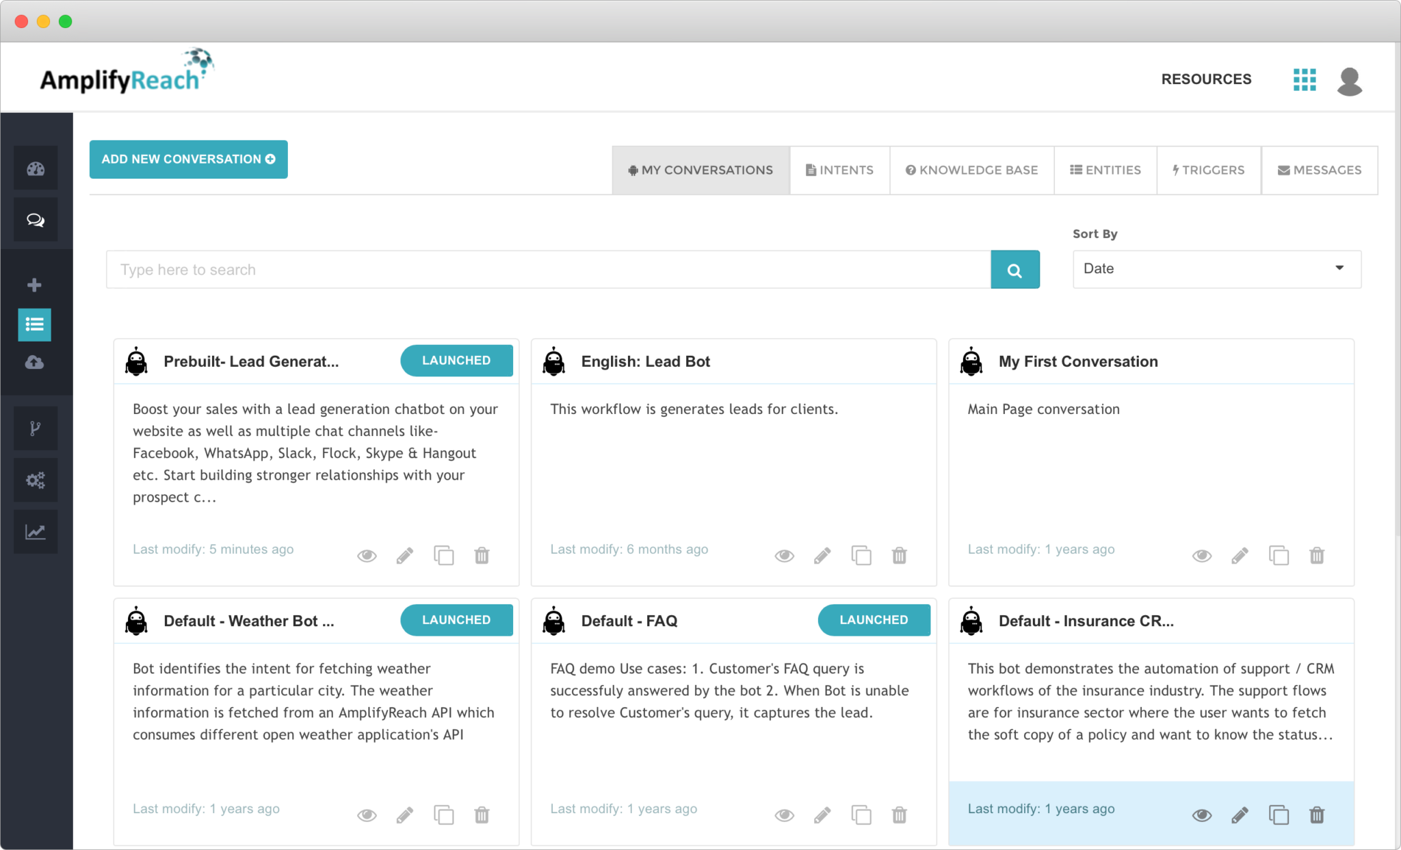
Task: Preview 'Default - FAQ' using the eye icon
Action: click(x=784, y=814)
